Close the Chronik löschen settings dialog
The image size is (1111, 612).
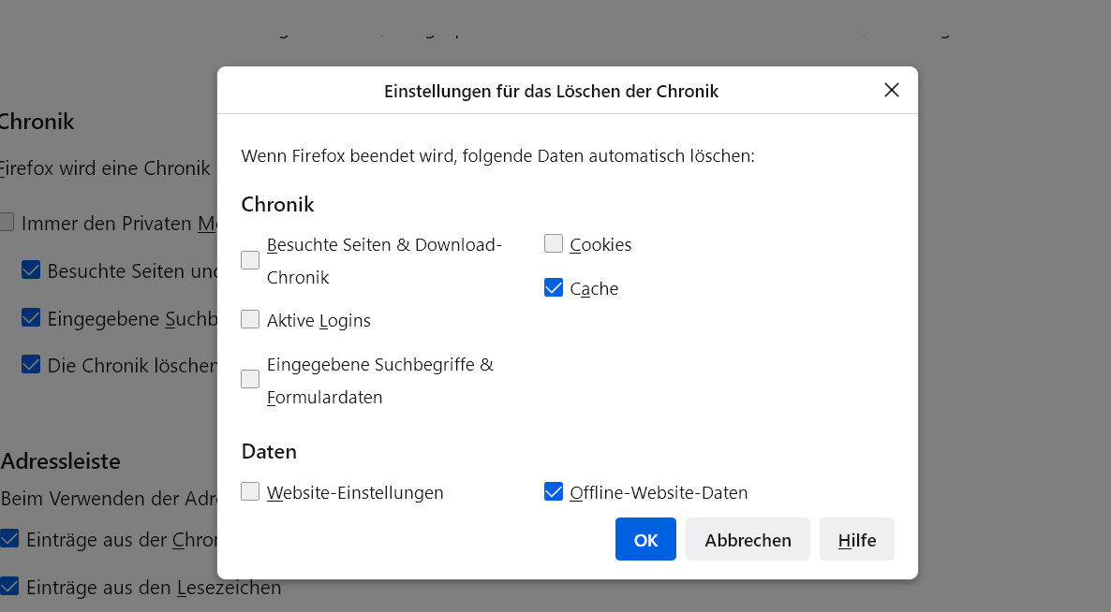pyautogui.click(x=892, y=90)
